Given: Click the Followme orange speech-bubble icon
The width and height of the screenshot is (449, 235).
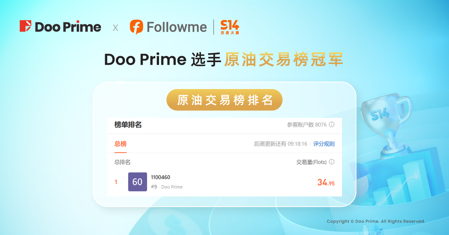Looking at the screenshot, I should (137, 27).
